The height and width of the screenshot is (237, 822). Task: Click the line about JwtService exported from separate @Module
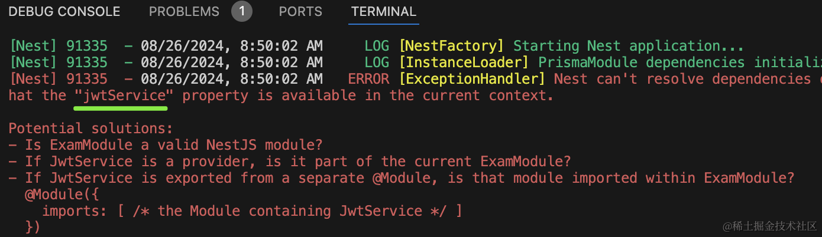pyautogui.click(x=402, y=178)
